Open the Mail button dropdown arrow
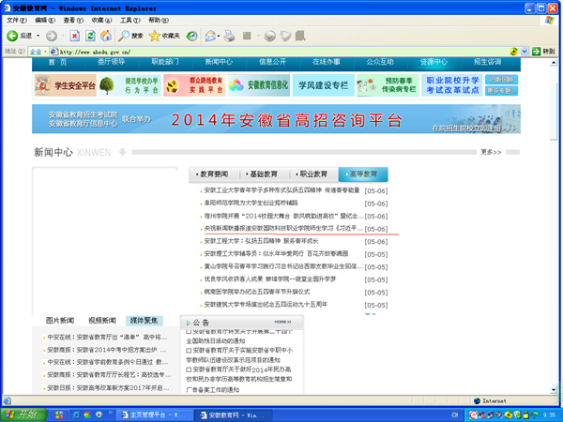Viewport: 563px width, 422px height. pos(220,35)
